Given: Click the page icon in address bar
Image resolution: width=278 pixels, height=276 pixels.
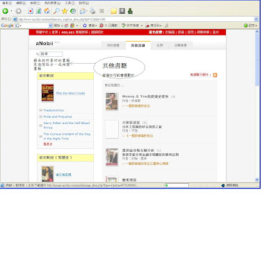Looking at the screenshot, I should (15, 19).
